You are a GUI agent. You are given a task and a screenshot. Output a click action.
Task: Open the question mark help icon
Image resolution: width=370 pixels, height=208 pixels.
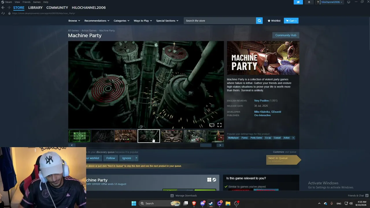click(x=318, y=2)
